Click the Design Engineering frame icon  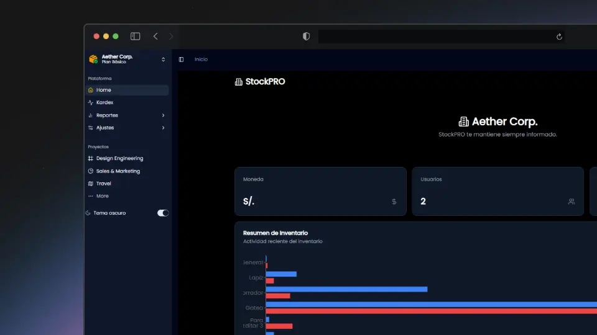(x=91, y=158)
